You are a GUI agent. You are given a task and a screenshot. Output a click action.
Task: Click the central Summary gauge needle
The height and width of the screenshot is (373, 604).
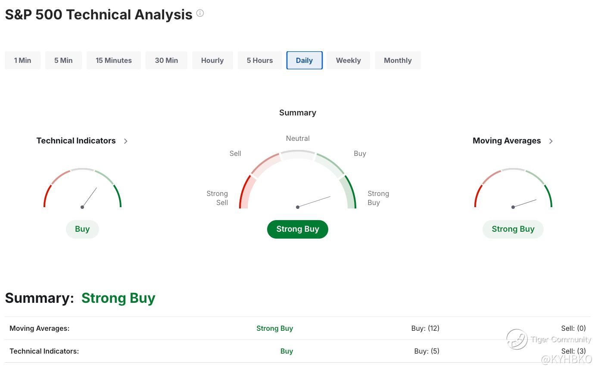[314, 202]
